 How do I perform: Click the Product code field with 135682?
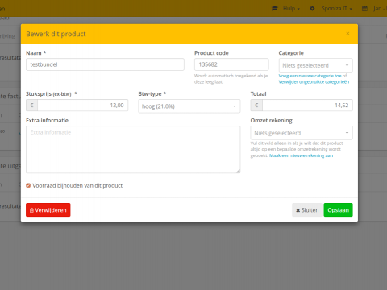coord(231,64)
